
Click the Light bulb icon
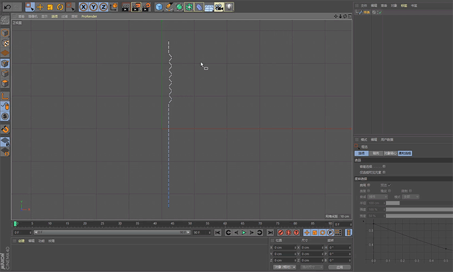pyautogui.click(x=229, y=7)
